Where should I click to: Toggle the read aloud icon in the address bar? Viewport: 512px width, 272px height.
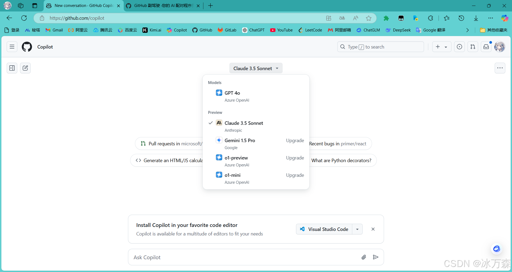point(355,18)
